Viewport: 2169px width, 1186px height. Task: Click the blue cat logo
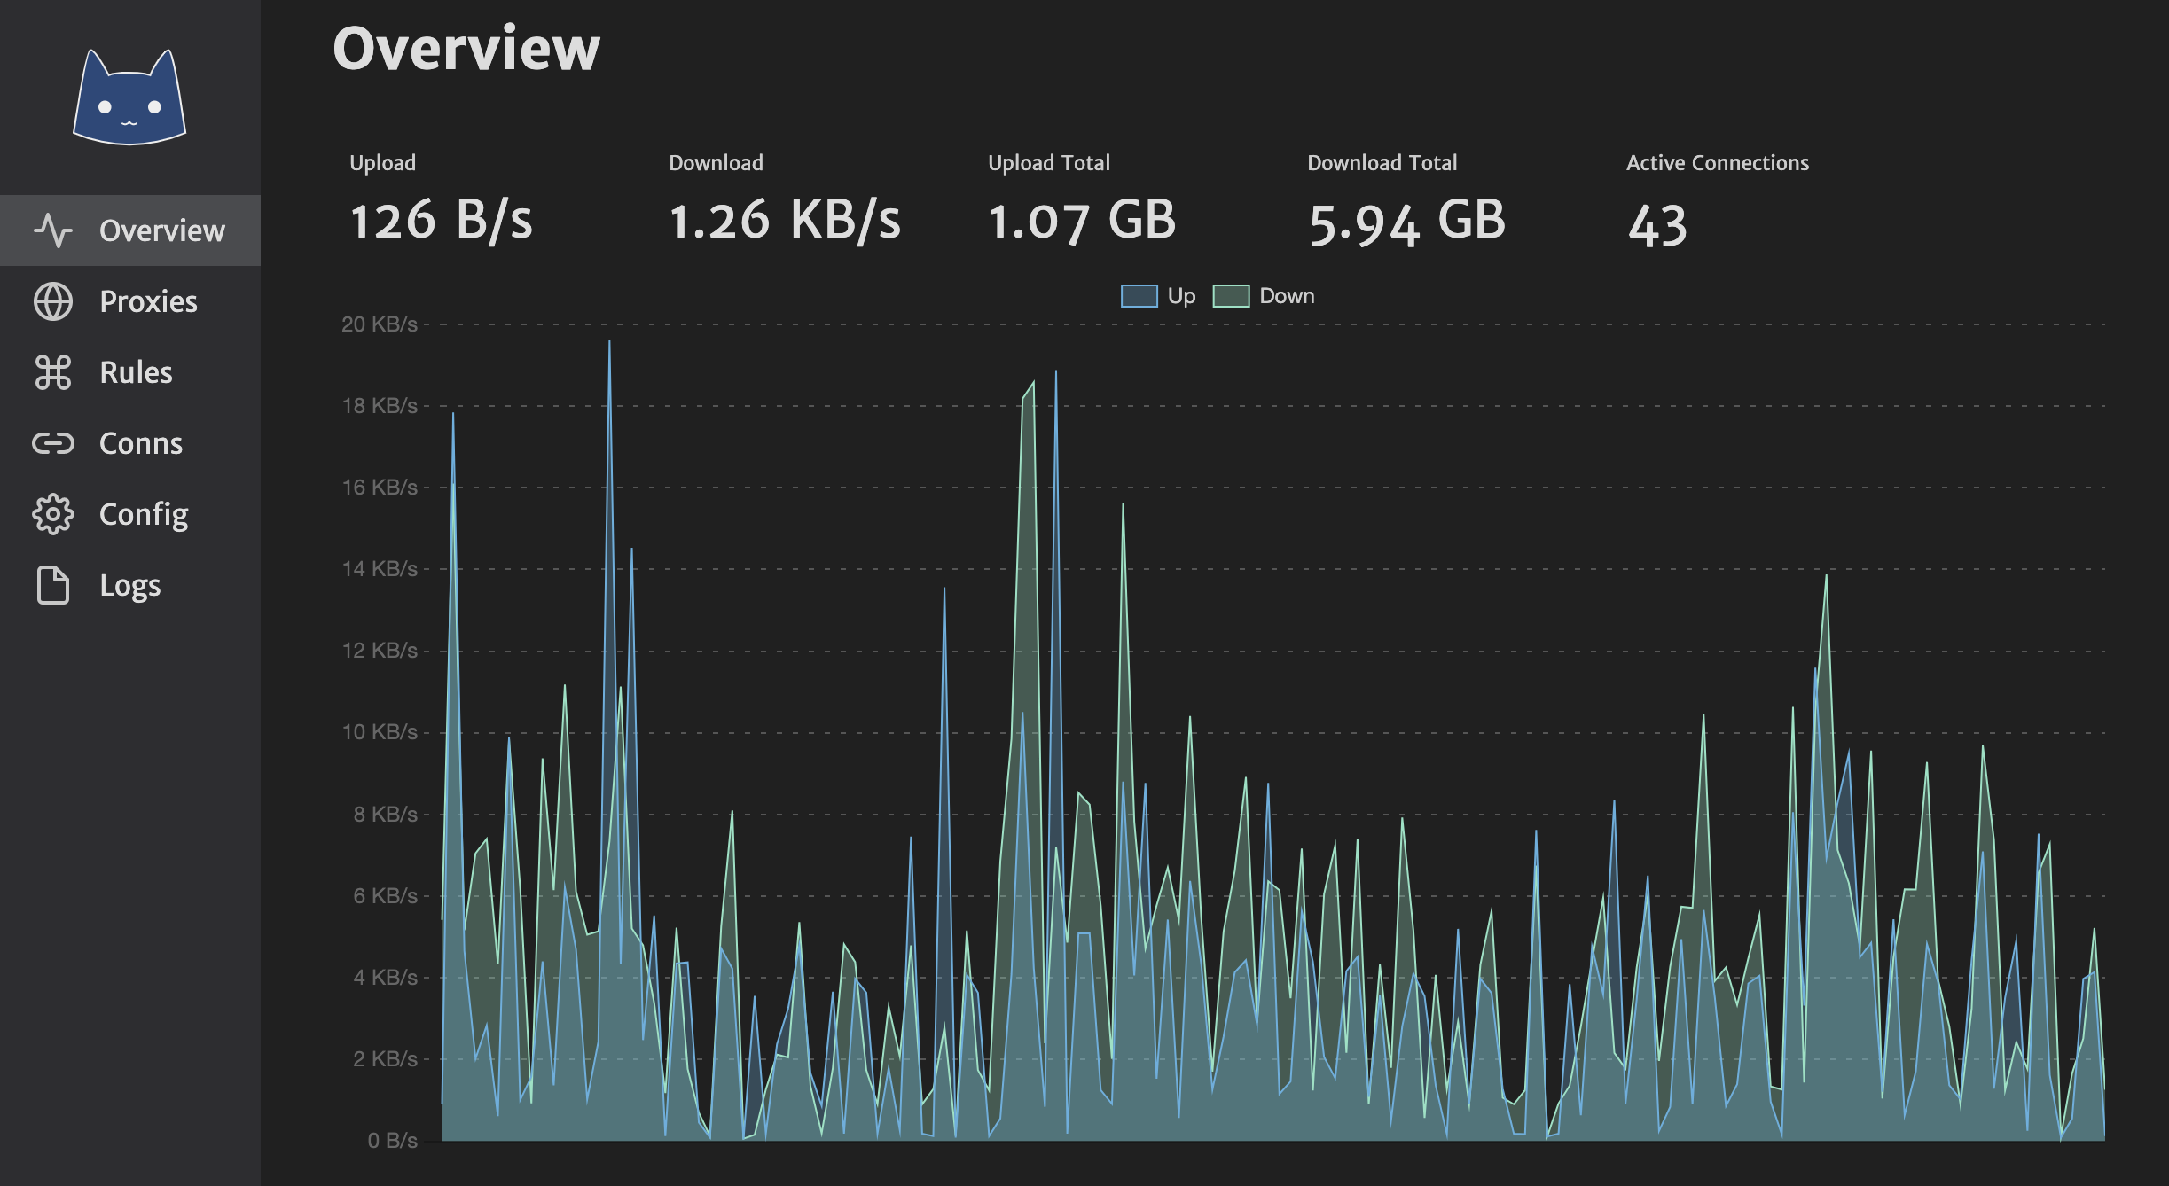[x=129, y=98]
